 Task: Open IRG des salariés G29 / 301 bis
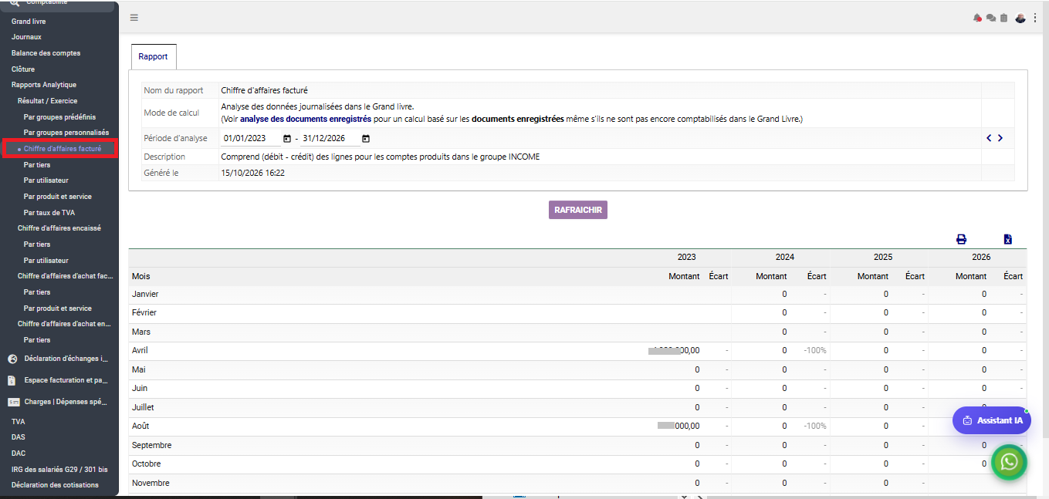click(x=59, y=470)
